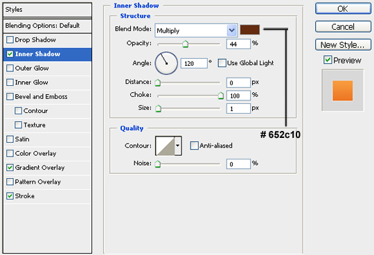Tick the Texture sub-option checkbox
This screenshot has width=374, height=255.
(x=18, y=125)
